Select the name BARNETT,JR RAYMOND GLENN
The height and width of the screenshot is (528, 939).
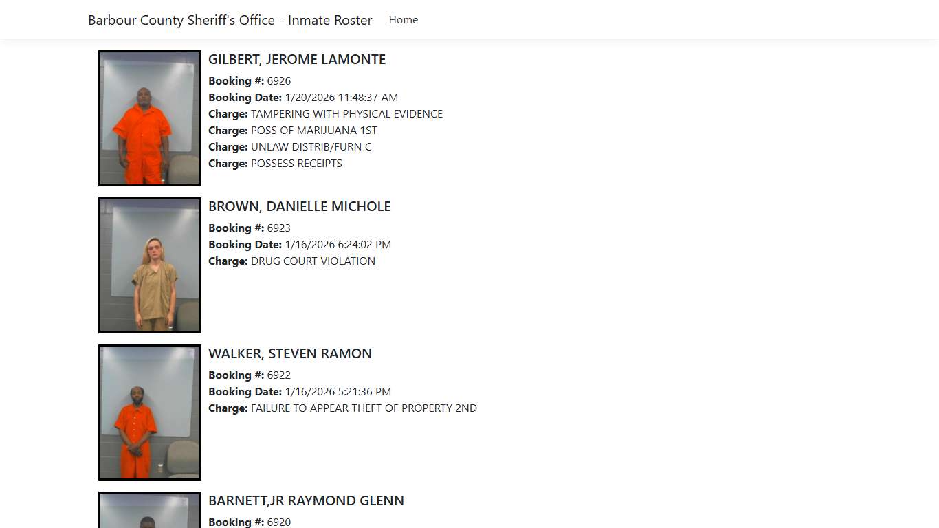point(306,500)
